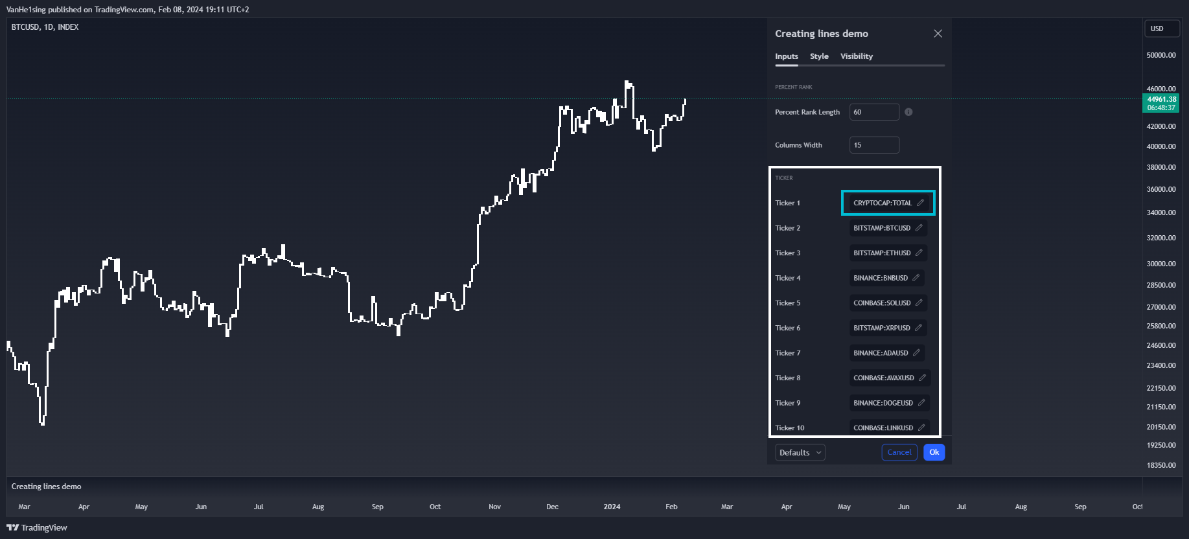Click the TradingView logo

coord(37,527)
